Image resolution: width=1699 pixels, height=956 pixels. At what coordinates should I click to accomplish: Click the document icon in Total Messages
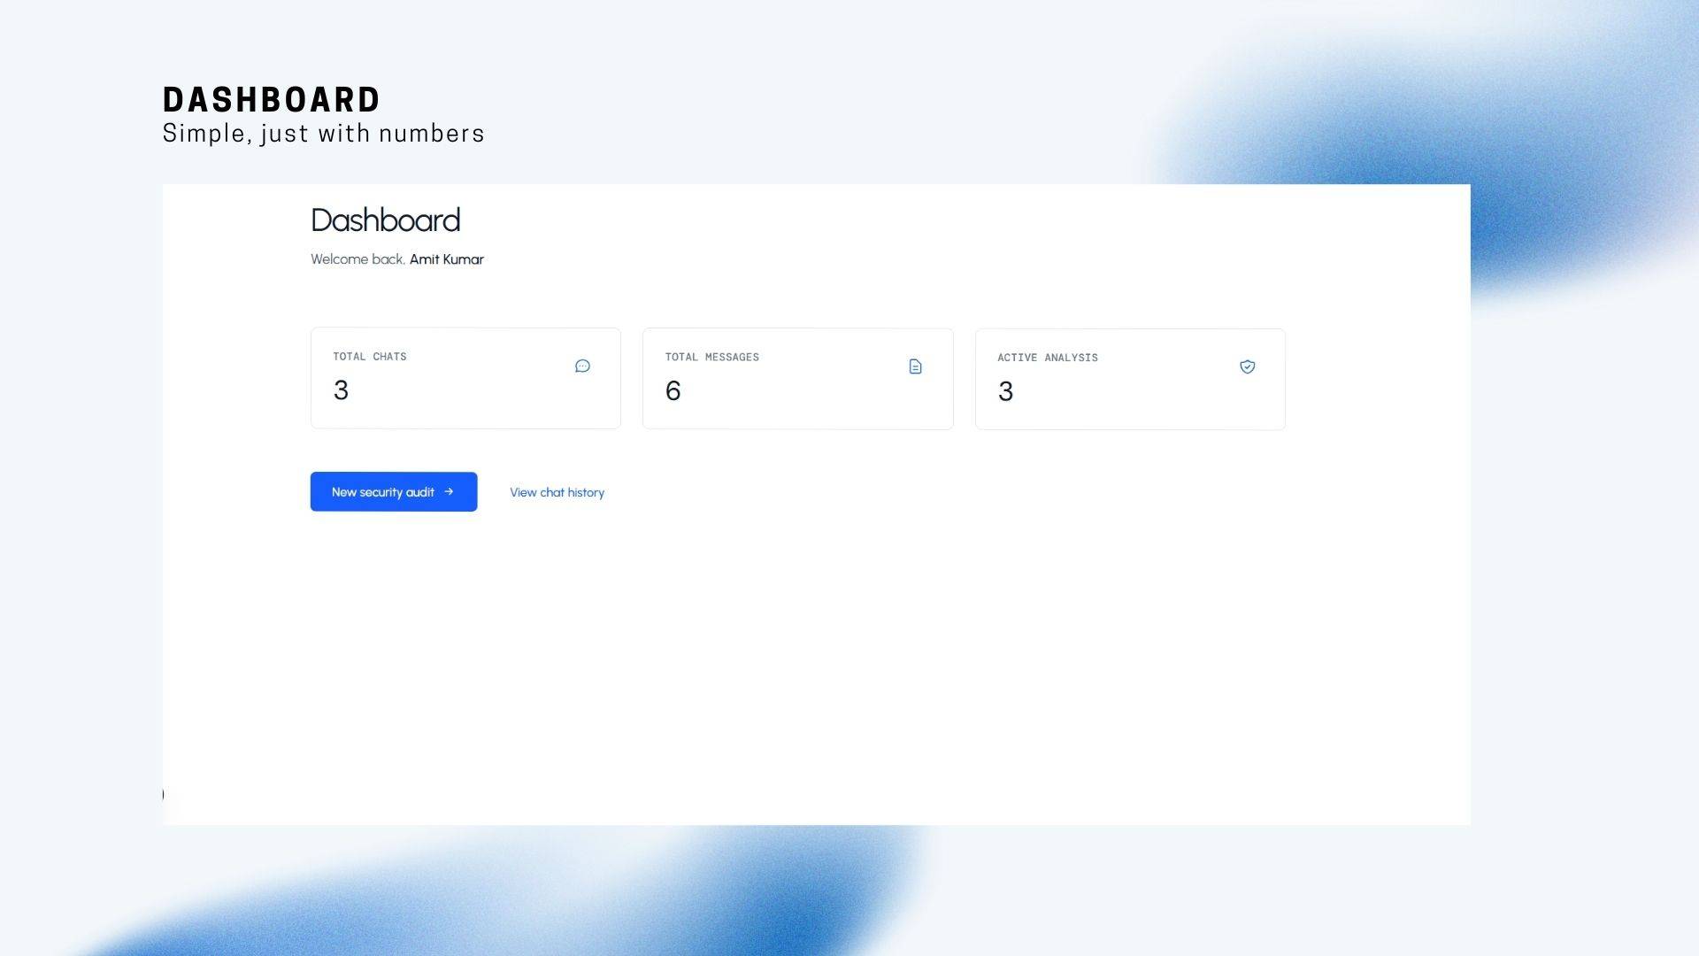pos(915,366)
